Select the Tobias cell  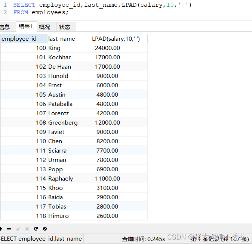pyautogui.click(x=69, y=206)
